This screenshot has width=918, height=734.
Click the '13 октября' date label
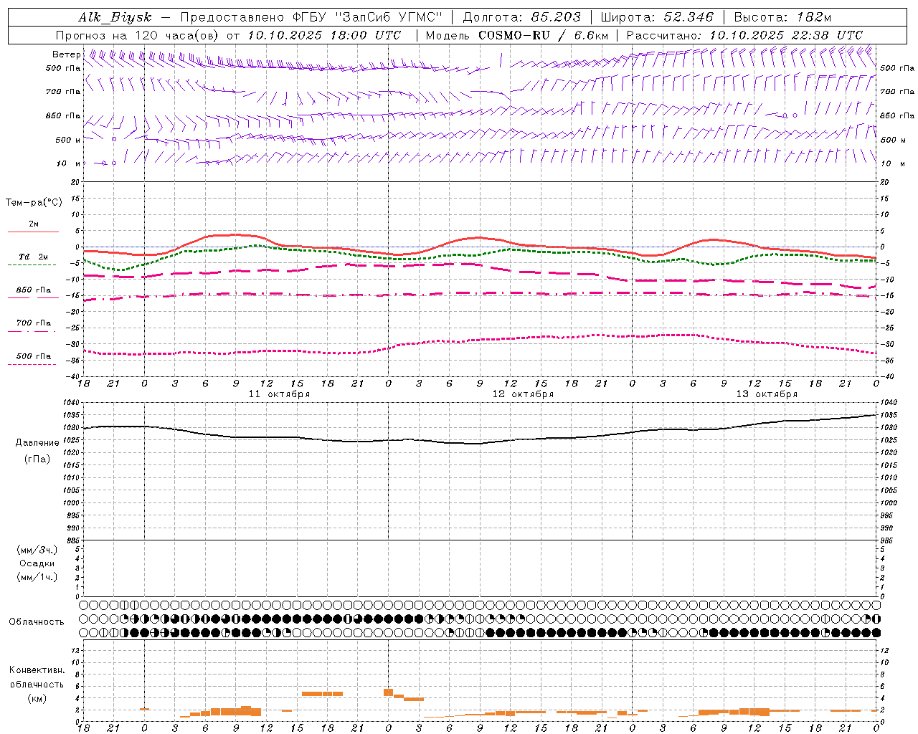(767, 394)
